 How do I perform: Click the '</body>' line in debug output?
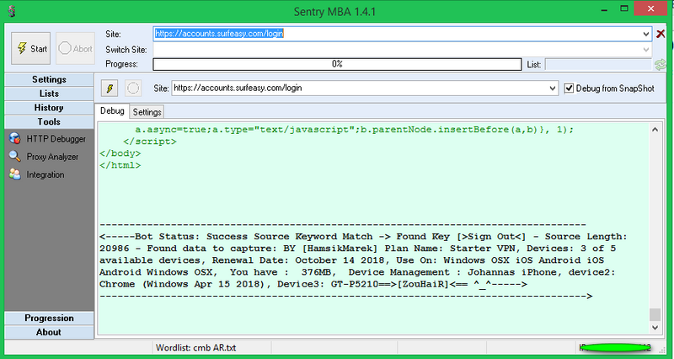[120, 153]
